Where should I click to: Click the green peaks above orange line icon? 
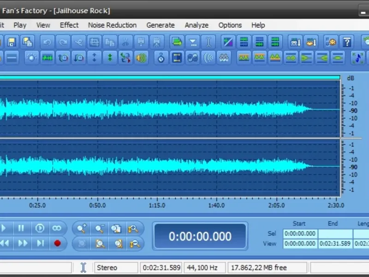pyautogui.click(x=275, y=58)
